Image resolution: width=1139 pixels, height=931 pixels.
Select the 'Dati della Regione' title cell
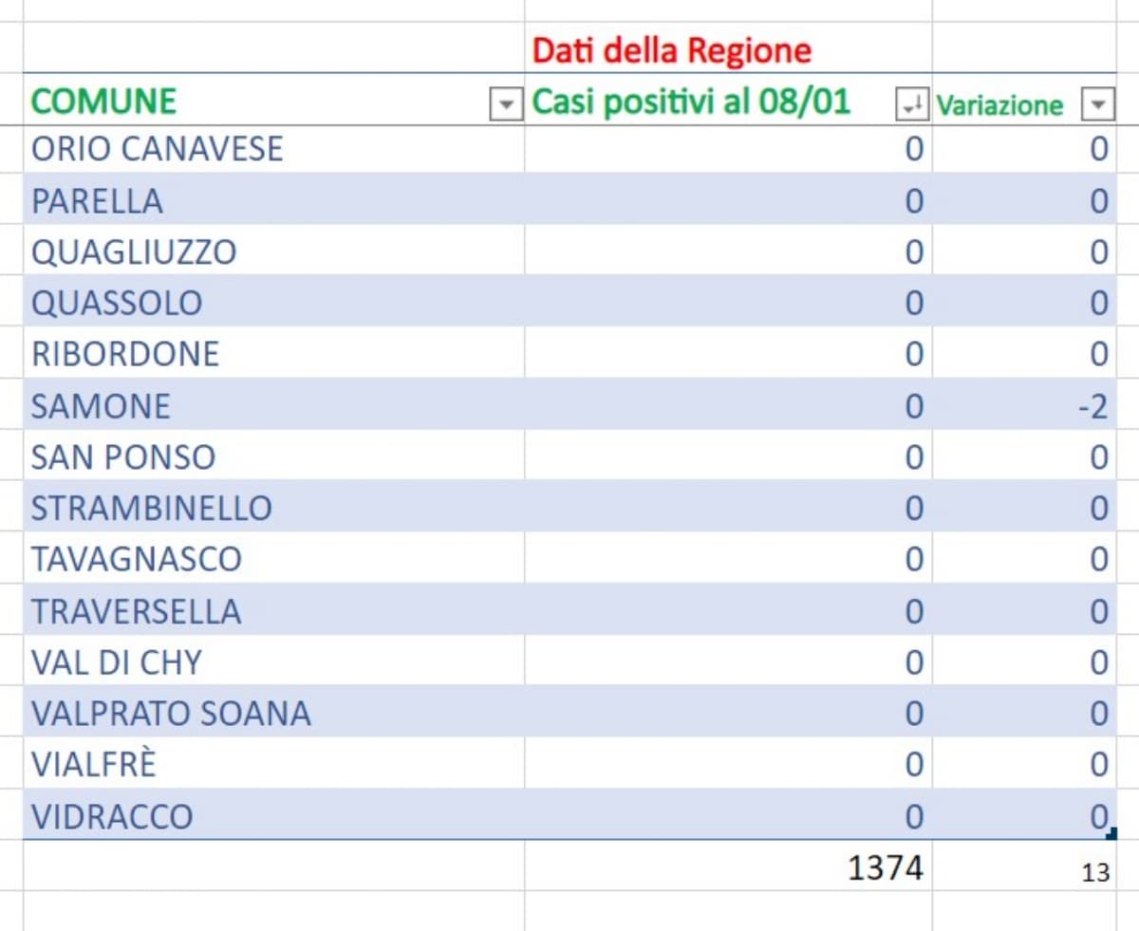coord(672,50)
